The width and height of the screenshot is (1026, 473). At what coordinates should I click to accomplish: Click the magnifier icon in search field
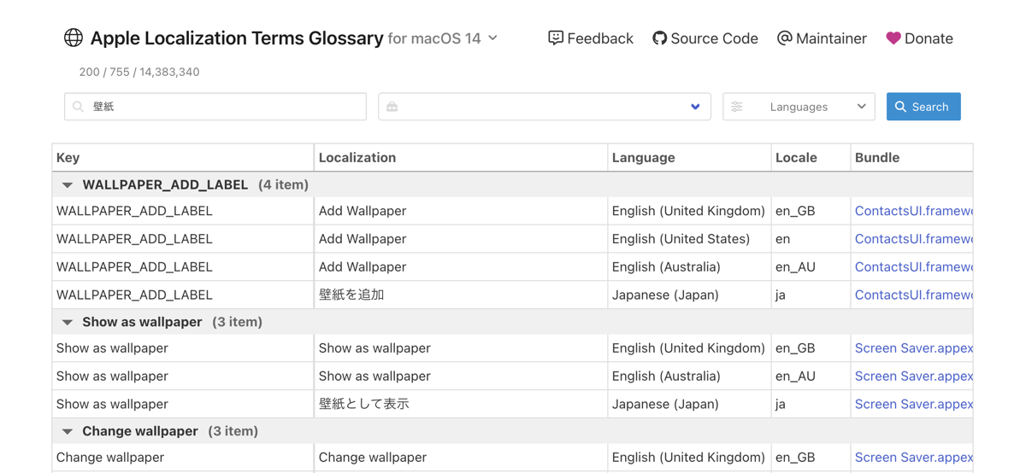79,107
